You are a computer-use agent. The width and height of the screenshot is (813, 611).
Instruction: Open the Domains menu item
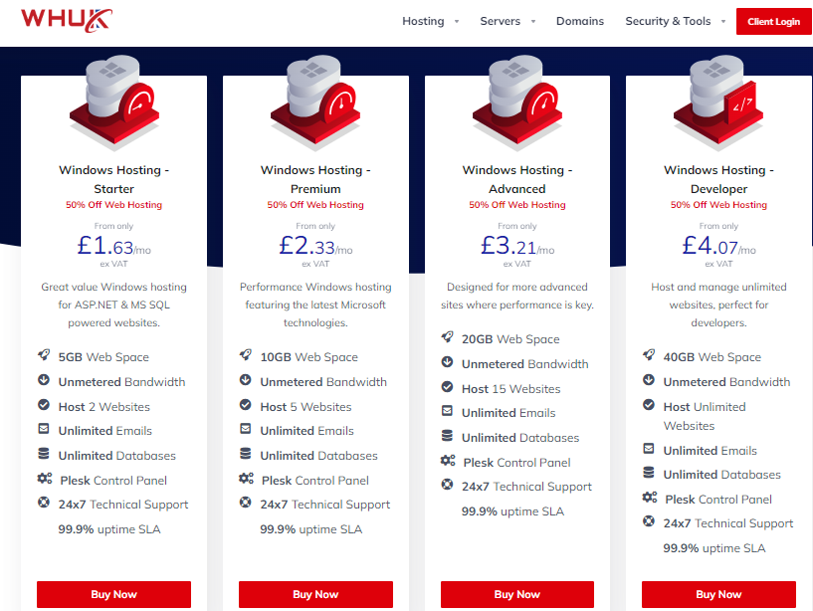pos(580,21)
